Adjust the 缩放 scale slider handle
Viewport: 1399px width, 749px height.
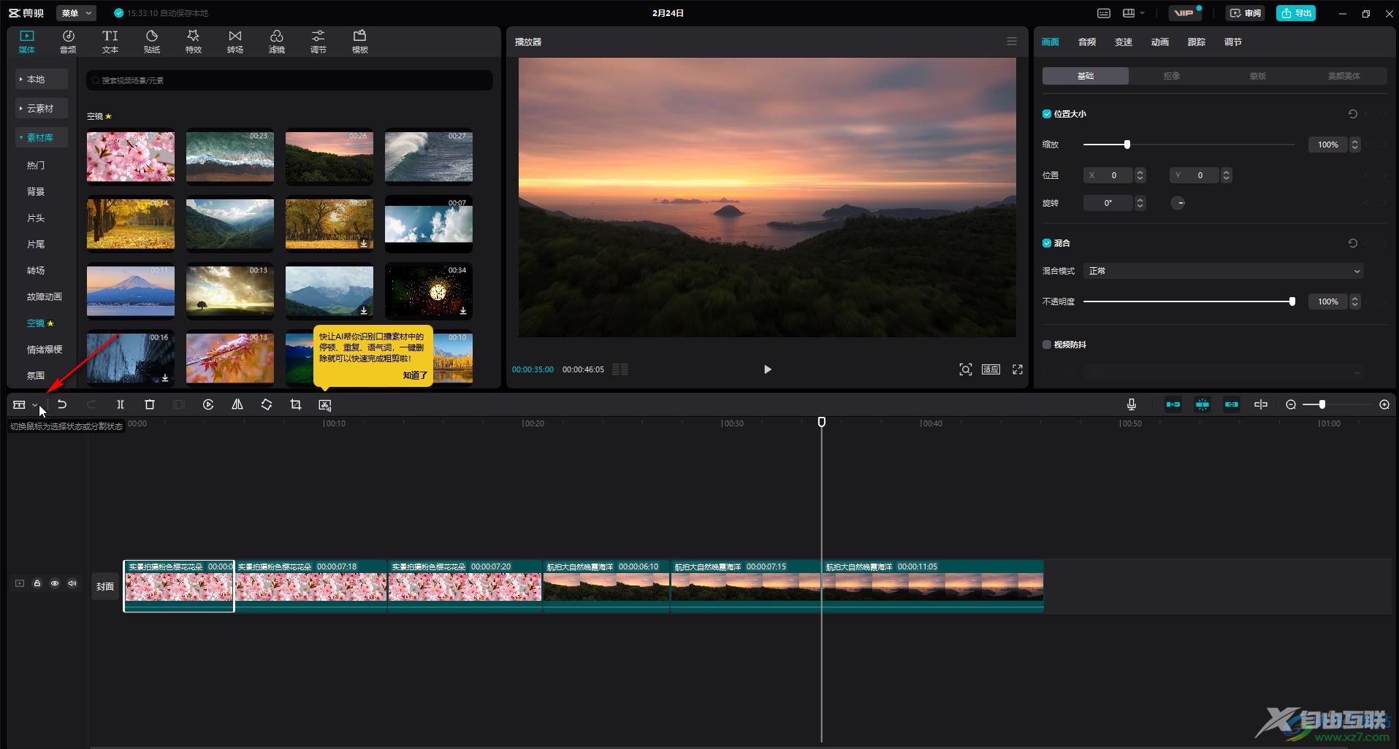1127,145
